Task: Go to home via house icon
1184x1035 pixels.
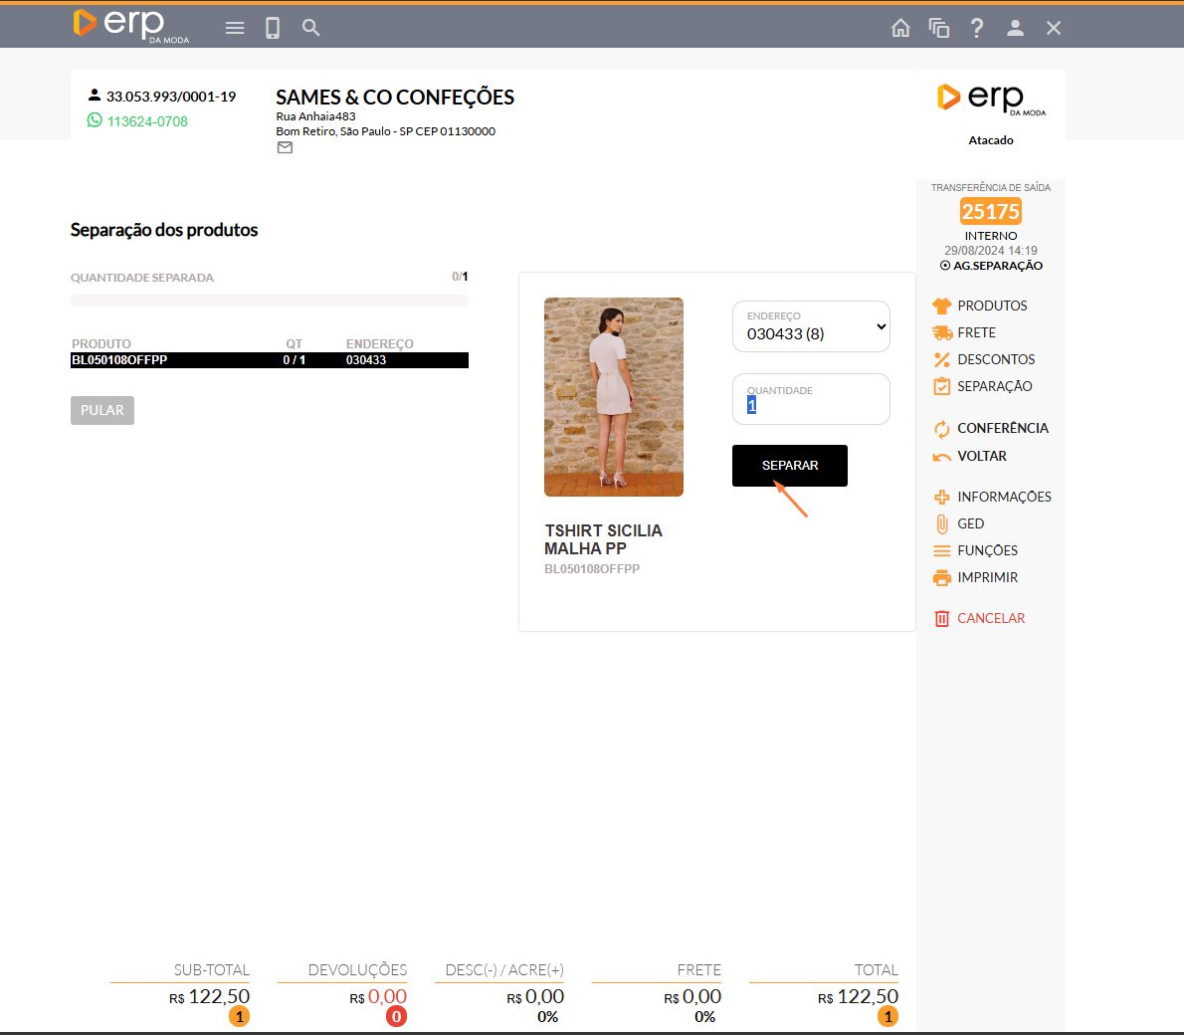Action: [x=900, y=28]
